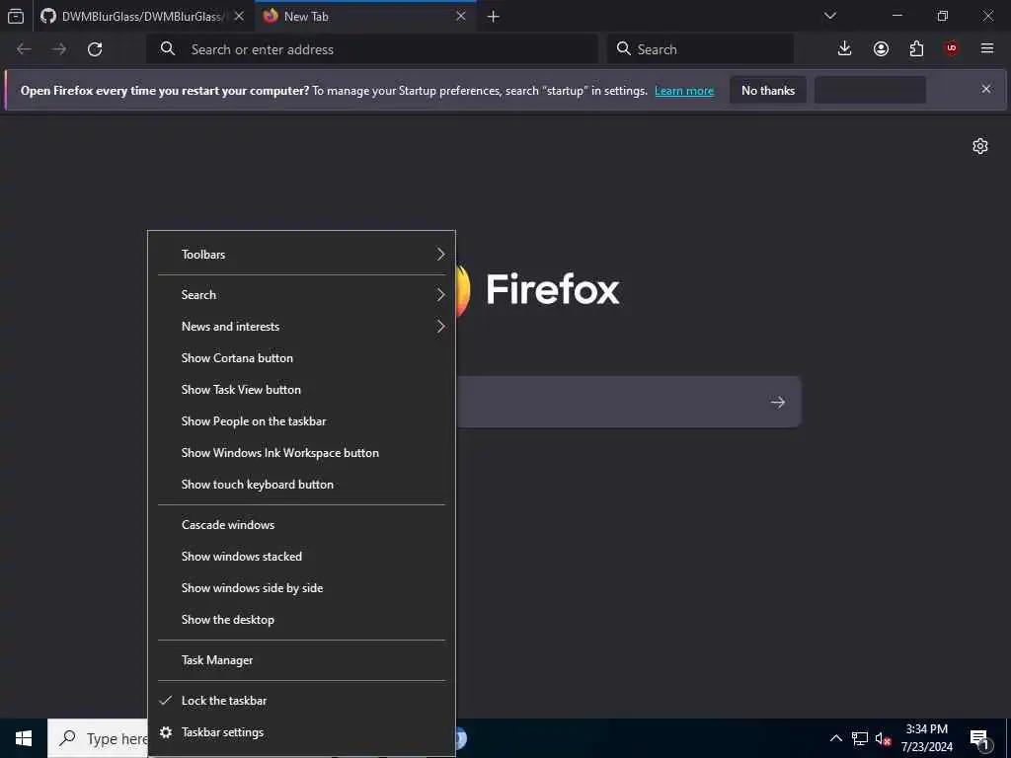Screen dimensions: 1011x758
Task: Click the No thanks button
Action: pos(768,90)
